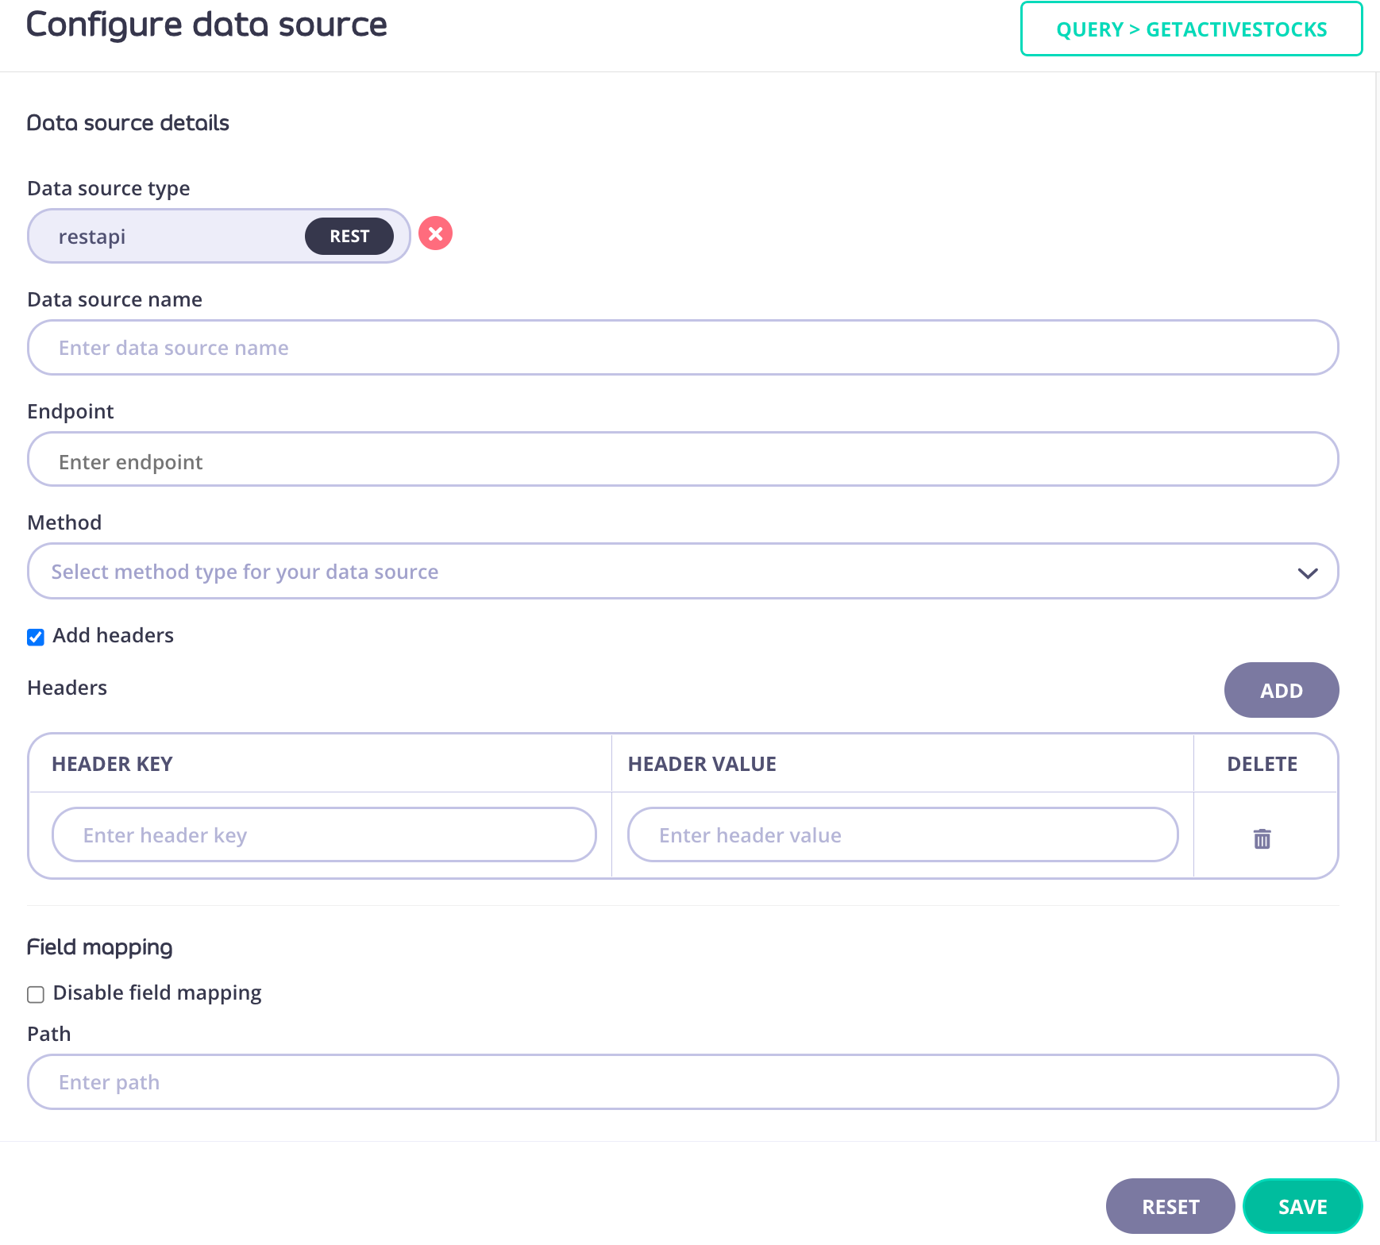1380x1245 pixels.
Task: Select the Enter header value input
Action: pos(902,835)
